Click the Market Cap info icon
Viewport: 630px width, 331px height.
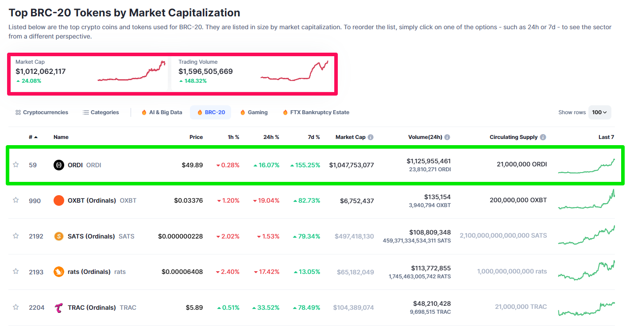[371, 137]
